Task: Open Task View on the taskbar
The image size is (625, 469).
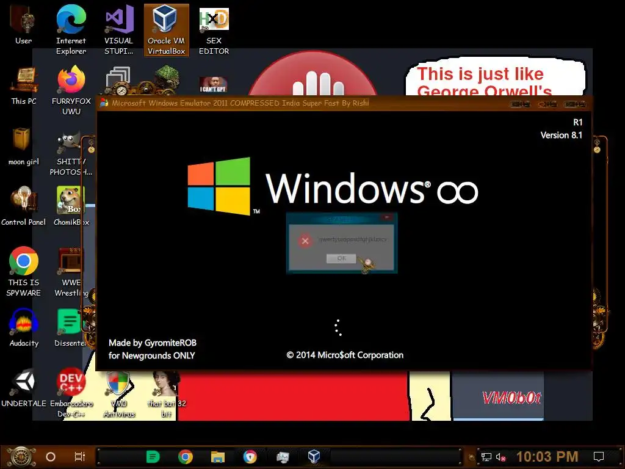Action: (x=80, y=457)
